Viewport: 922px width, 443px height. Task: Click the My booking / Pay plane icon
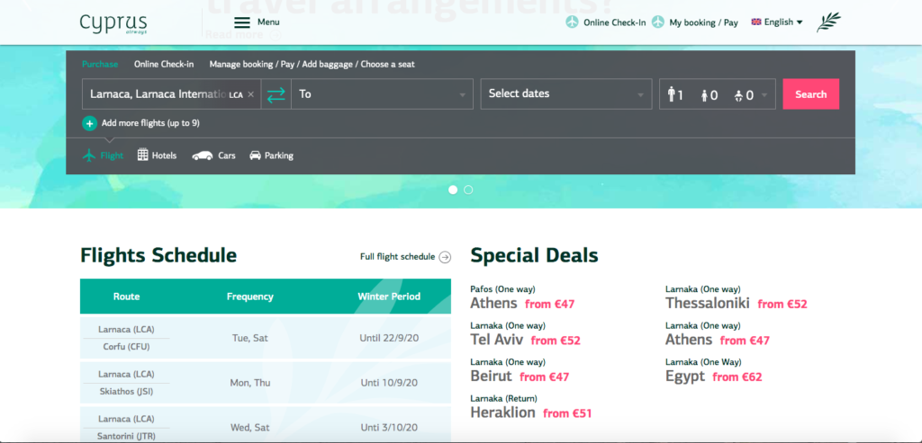pos(657,22)
